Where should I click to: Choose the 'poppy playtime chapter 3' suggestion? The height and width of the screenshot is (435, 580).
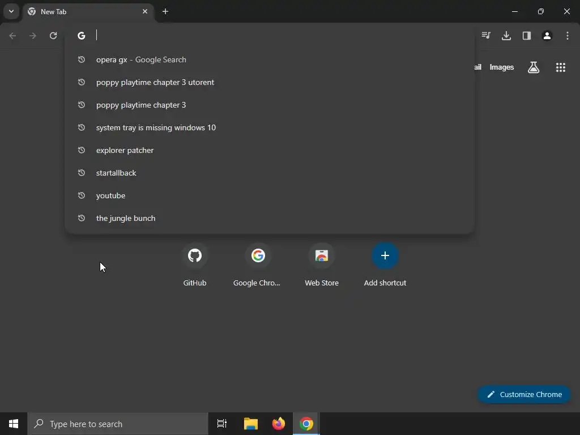tap(270, 105)
